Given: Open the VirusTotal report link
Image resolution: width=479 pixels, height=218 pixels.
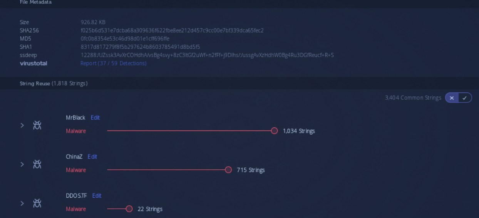Looking at the screenshot, I should pyautogui.click(x=113, y=63).
